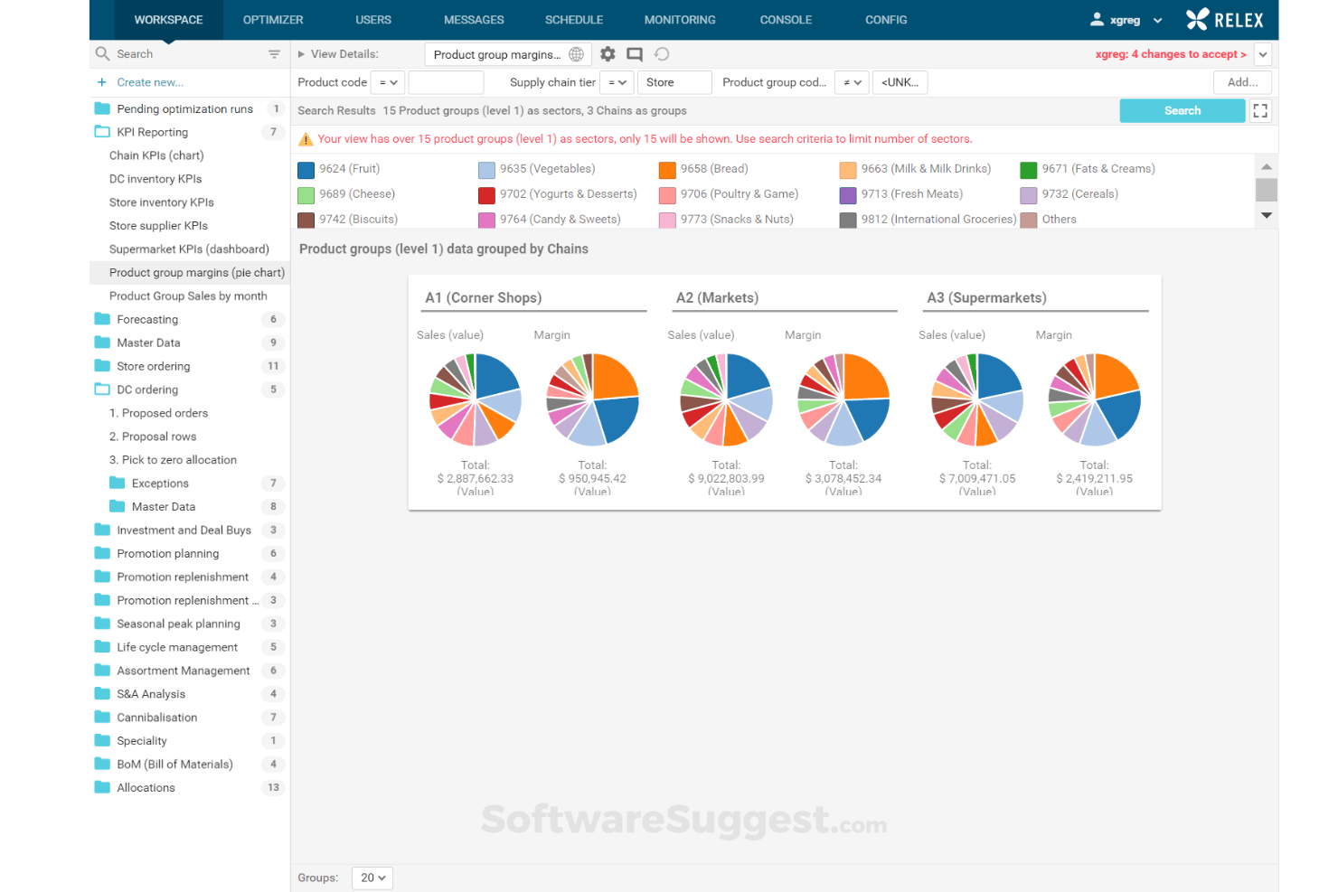Image resolution: width=1338 pixels, height=892 pixels.
Task: Open the Groups page size dropdown
Action: pyautogui.click(x=372, y=878)
